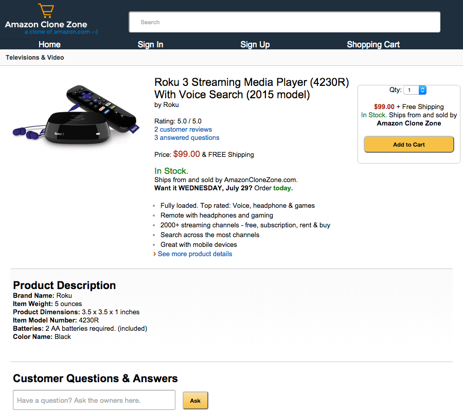Click the a clone of amazon.com tagline
The image size is (463, 412).
[61, 32]
